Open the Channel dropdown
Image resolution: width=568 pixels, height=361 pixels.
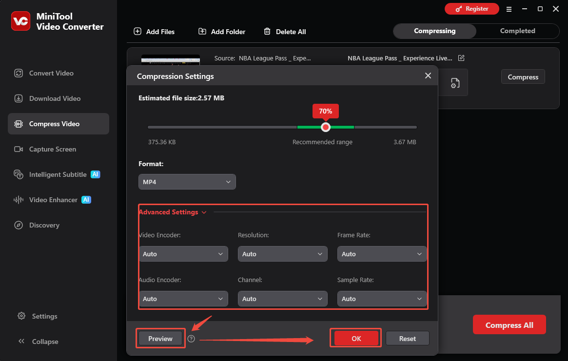click(x=283, y=299)
